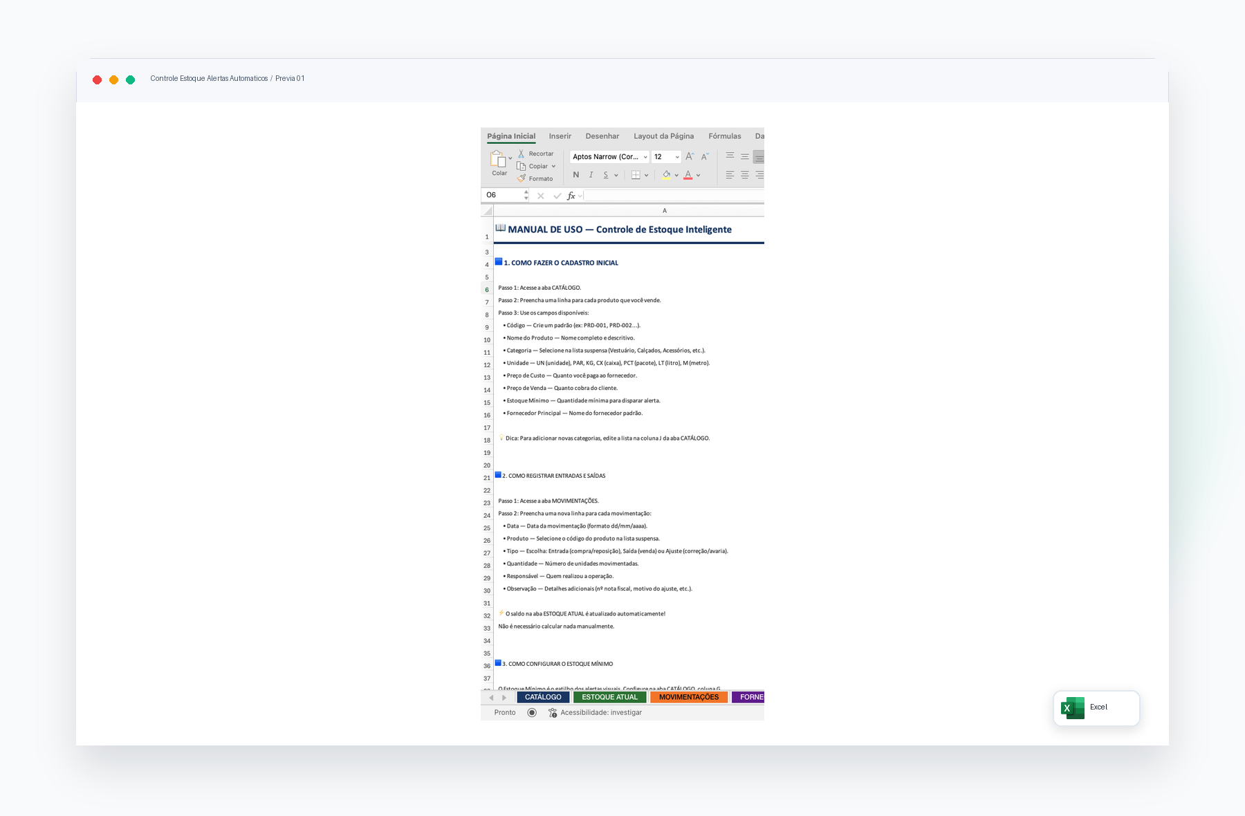Click the Formato text label
1245x816 pixels.
click(541, 178)
